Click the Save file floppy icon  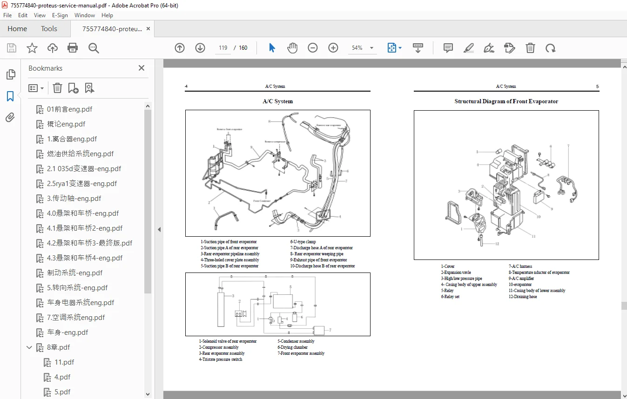point(12,48)
